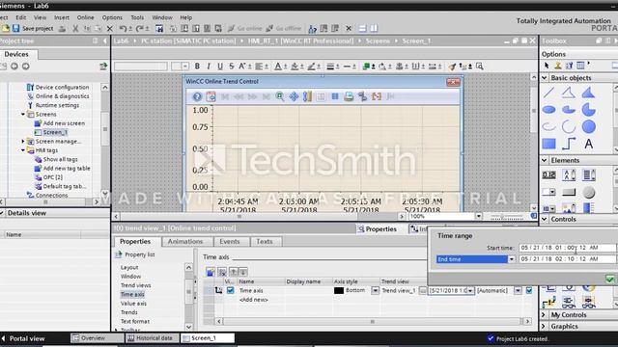
Task: Open the End time dropdown in Time range
Action: [x=511, y=259]
